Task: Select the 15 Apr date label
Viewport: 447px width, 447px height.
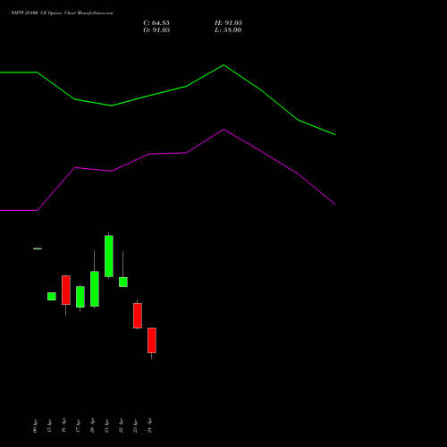Action: pos(49,426)
